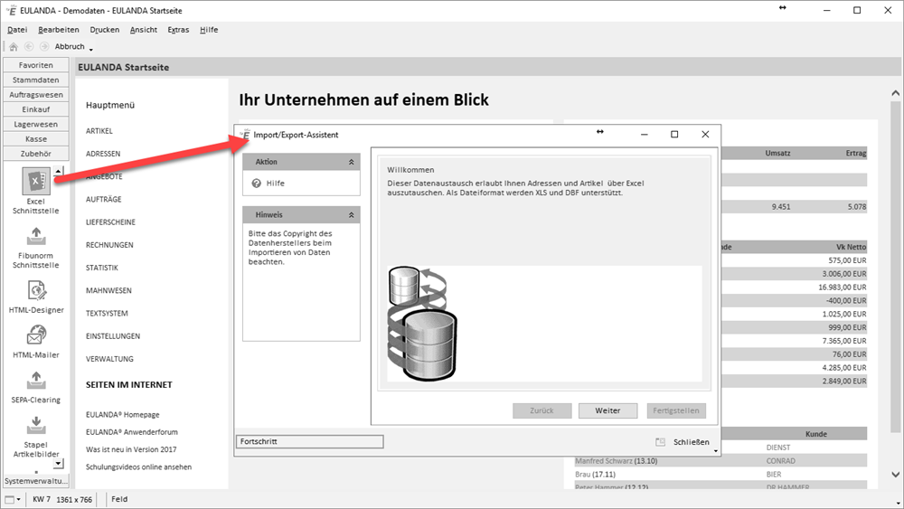Launch the HTML-Designer tool
This screenshot has width=904, height=509.
point(36,290)
